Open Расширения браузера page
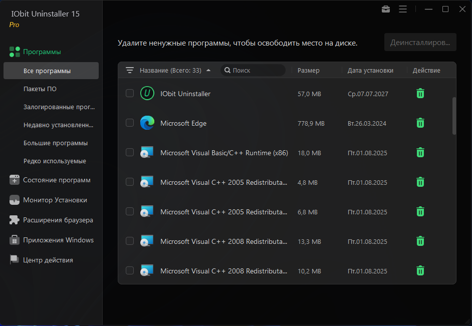Image resolution: width=472 pixels, height=326 pixels. tap(58, 220)
